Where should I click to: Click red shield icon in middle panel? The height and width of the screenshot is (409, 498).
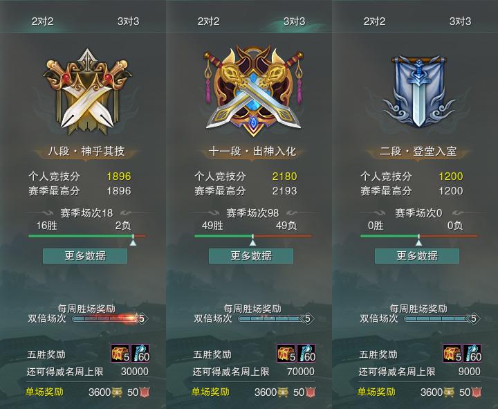point(311,392)
